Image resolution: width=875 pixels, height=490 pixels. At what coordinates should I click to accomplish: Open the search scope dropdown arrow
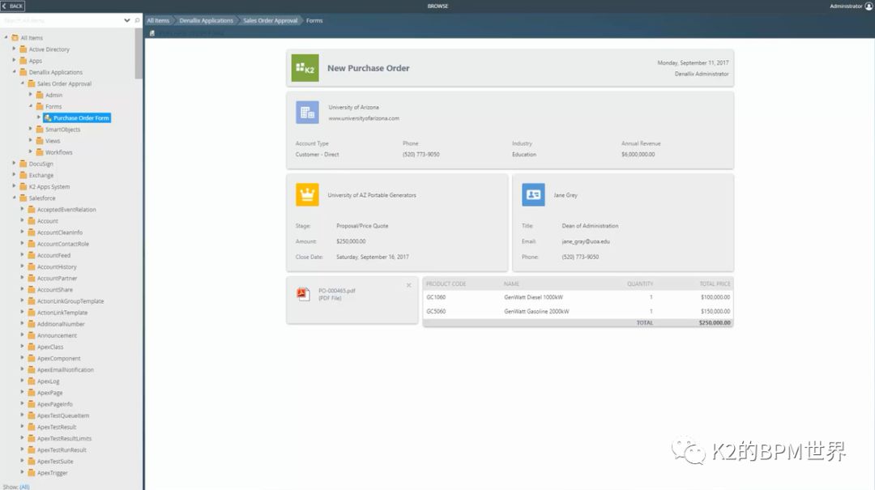126,20
